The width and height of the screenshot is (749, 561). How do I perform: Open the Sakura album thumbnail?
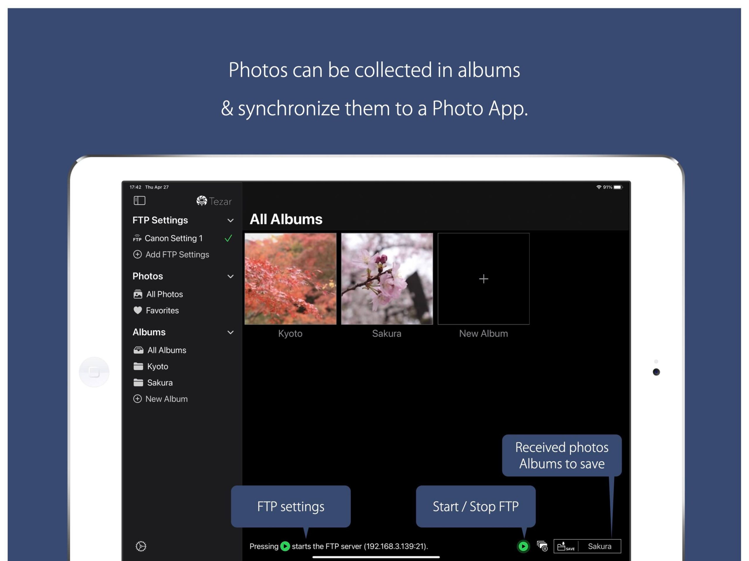(x=387, y=279)
